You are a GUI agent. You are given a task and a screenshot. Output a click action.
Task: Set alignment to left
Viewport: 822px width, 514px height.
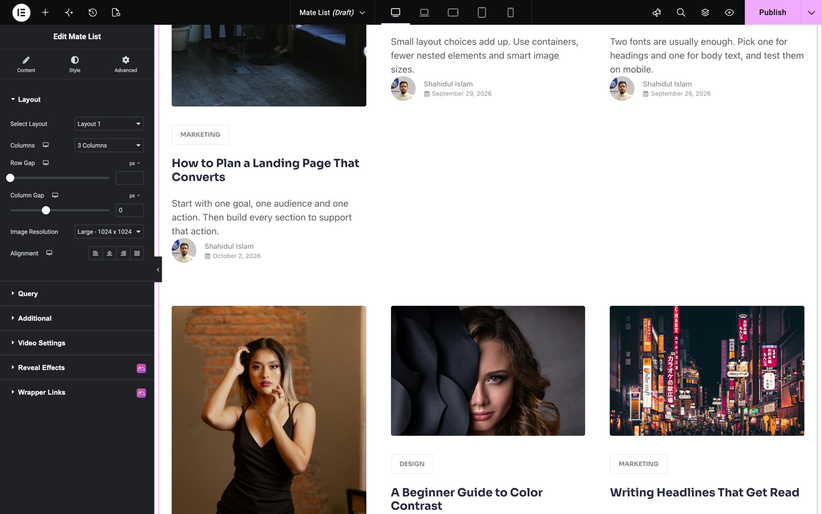tap(96, 253)
